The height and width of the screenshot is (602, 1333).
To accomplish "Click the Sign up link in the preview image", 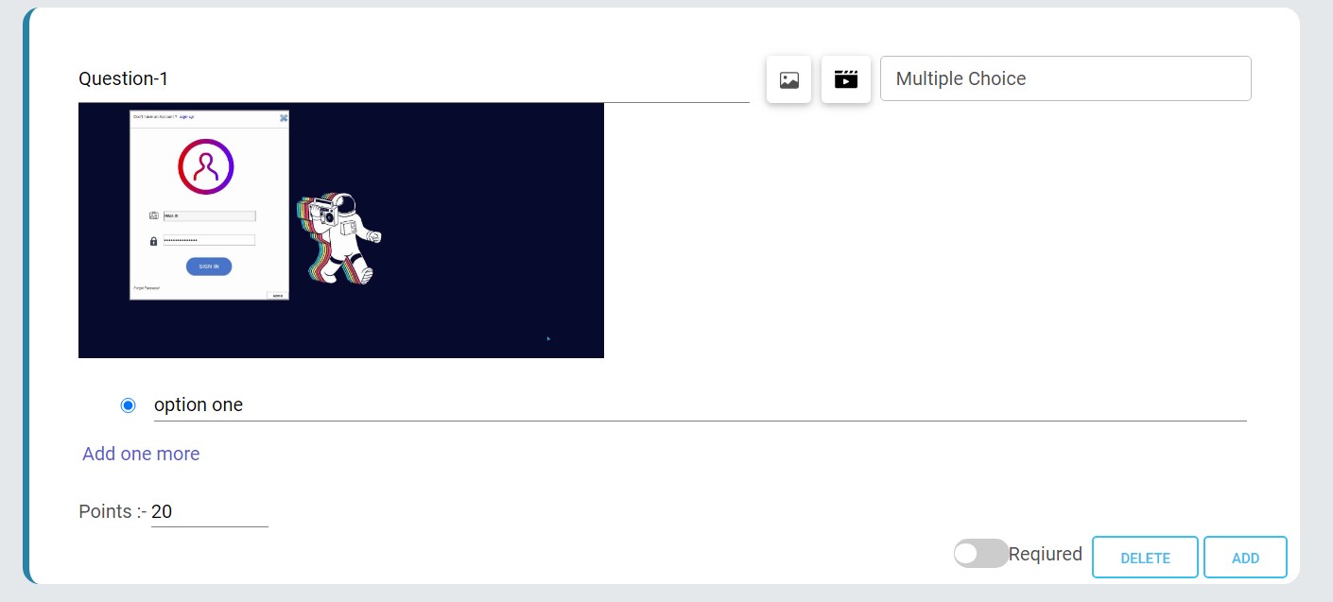I will coord(186,117).
